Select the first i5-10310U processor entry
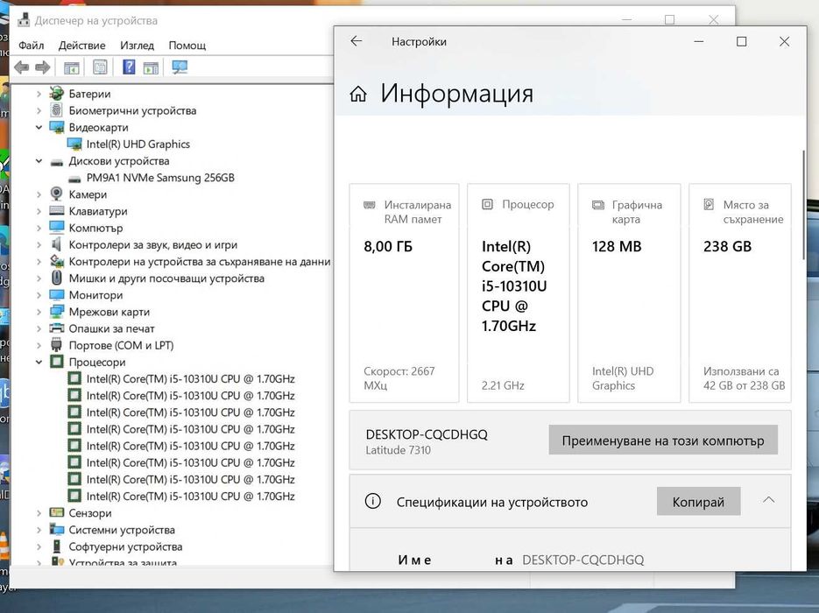 click(x=191, y=378)
